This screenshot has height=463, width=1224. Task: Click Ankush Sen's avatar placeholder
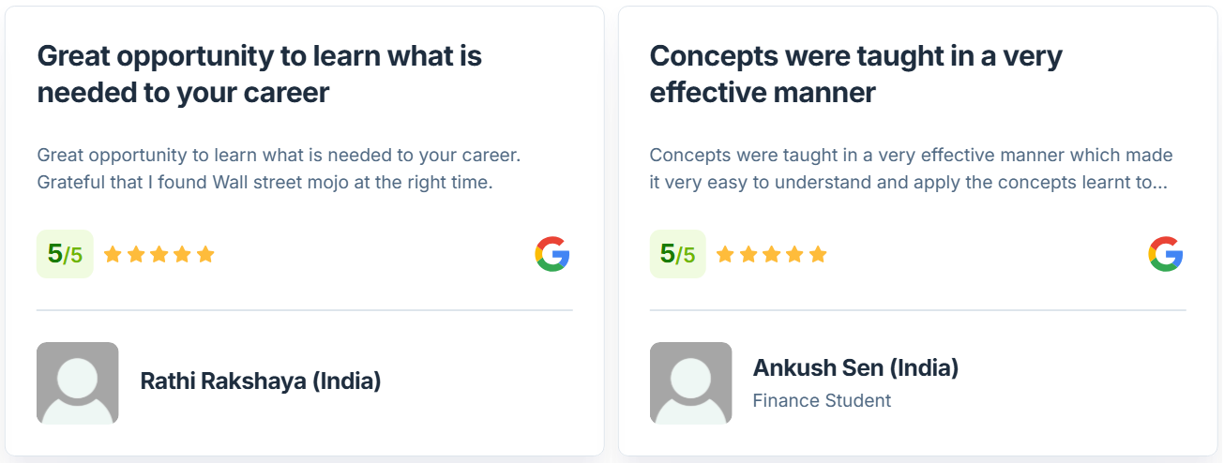(690, 382)
